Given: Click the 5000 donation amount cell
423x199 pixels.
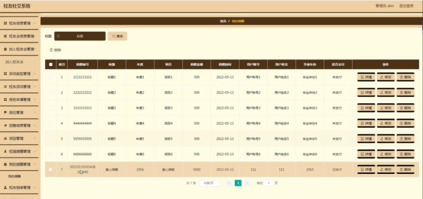Looking at the screenshot, I should [197, 170].
